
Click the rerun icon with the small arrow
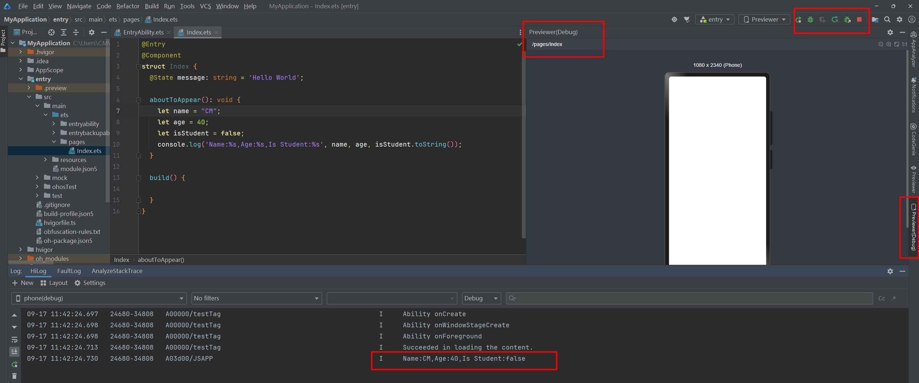835,20
